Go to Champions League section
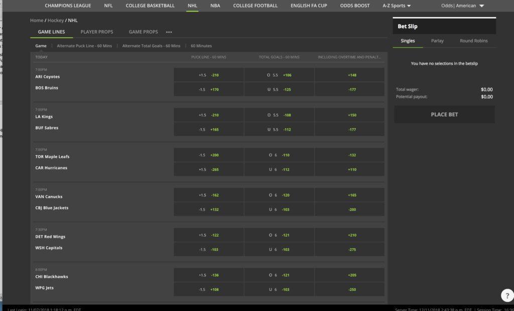The height and width of the screenshot is (311, 514). click(68, 6)
